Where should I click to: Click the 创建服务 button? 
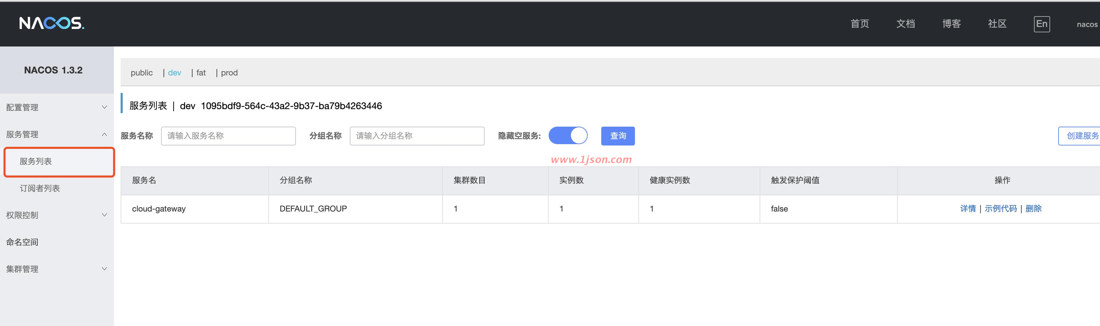click(x=1080, y=136)
